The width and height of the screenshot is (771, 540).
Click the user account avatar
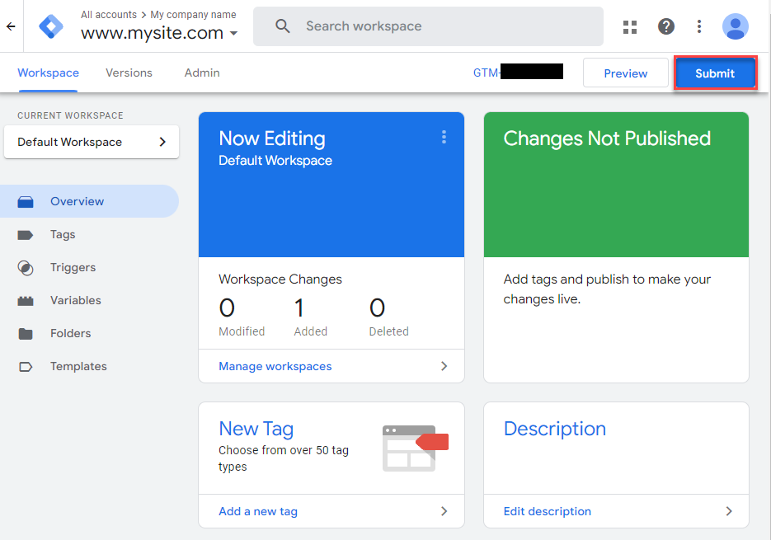point(735,26)
